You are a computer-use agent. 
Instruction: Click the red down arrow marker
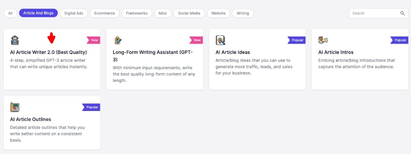pos(51,38)
